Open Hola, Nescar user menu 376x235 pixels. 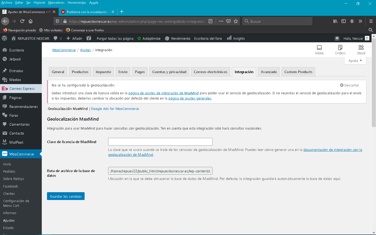point(356,38)
